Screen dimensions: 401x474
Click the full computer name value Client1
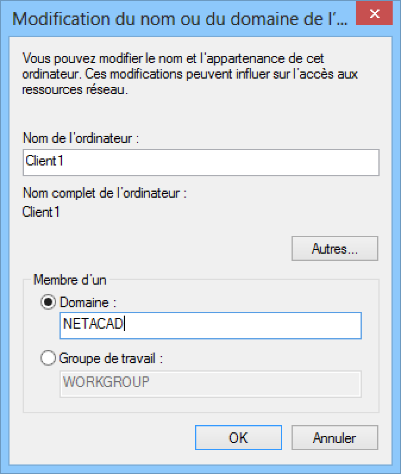click(41, 211)
